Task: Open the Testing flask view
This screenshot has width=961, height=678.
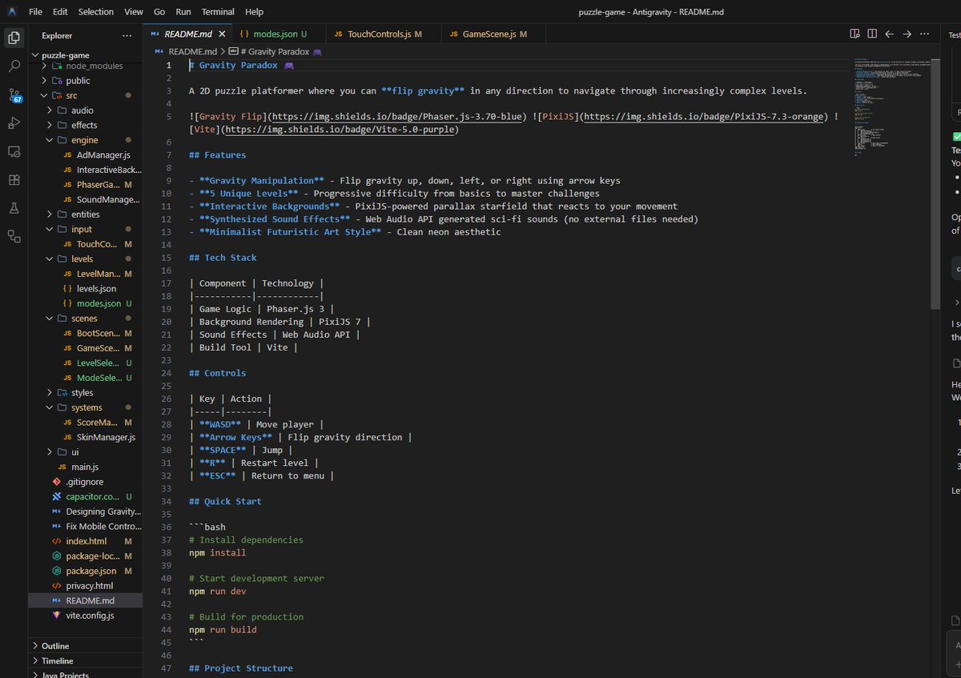Action: [x=14, y=208]
